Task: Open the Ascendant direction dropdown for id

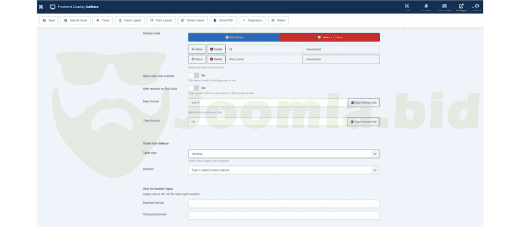Action: click(x=341, y=49)
